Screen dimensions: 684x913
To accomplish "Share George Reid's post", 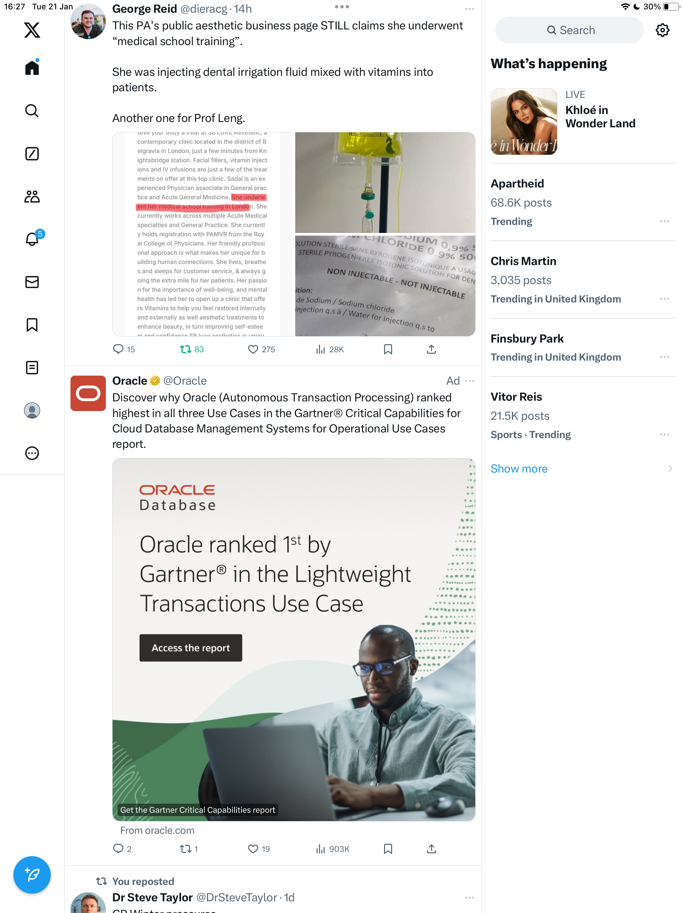I will coord(431,350).
